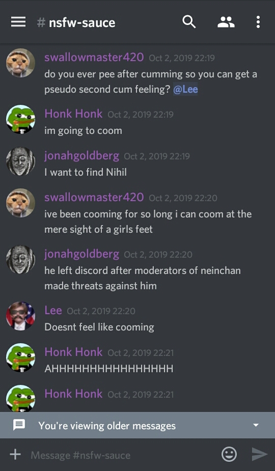Tap jonahgoldberg's avatar beside neinchan message

[x=20, y=259]
